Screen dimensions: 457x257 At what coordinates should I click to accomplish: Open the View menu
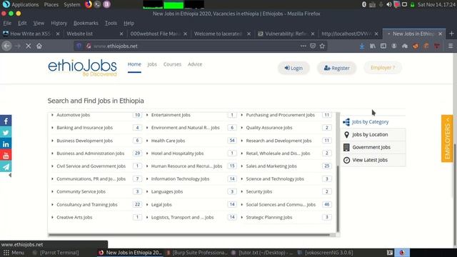pos(39,23)
